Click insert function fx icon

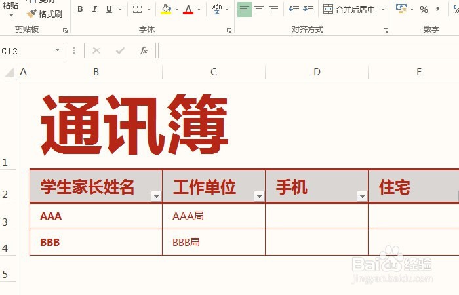(144, 50)
